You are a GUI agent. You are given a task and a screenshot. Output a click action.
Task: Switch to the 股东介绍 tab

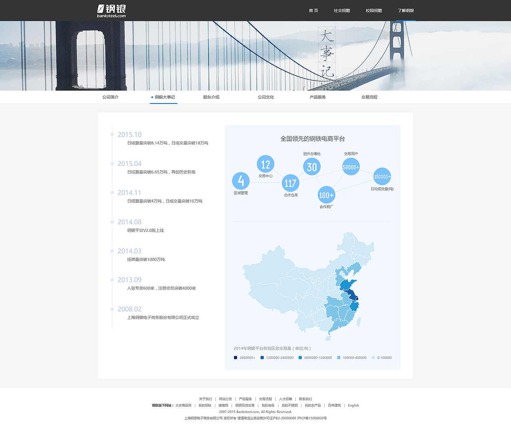point(211,97)
